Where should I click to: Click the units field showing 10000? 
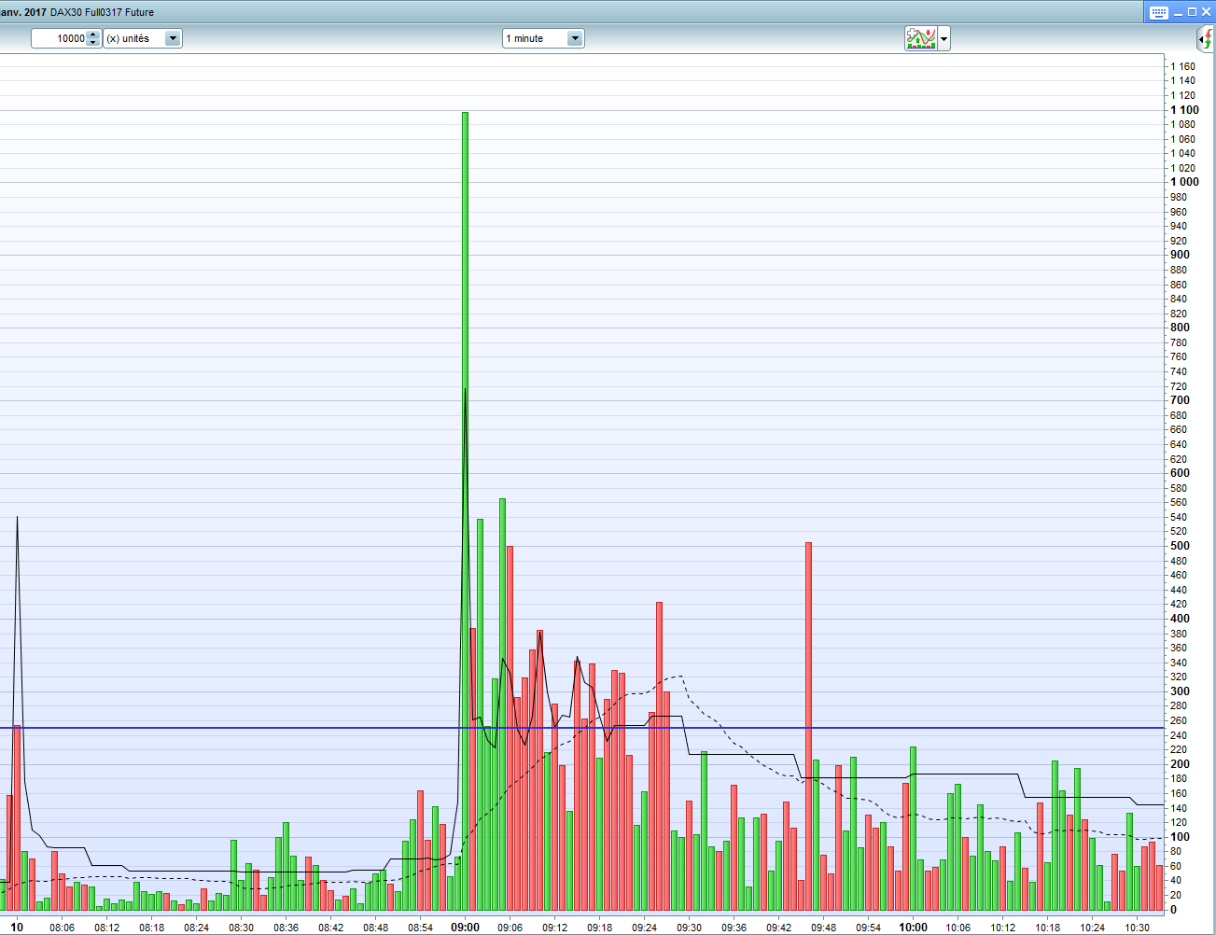[60, 38]
